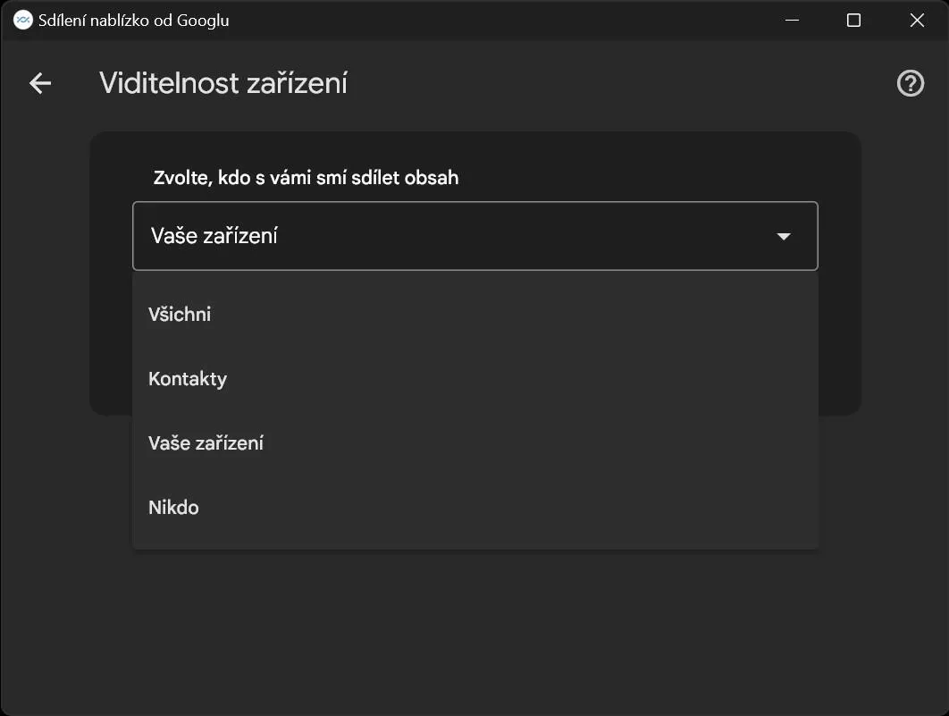949x716 pixels.
Task: Dismiss dropdown by clicking empty area below the list
Action: click(475, 629)
